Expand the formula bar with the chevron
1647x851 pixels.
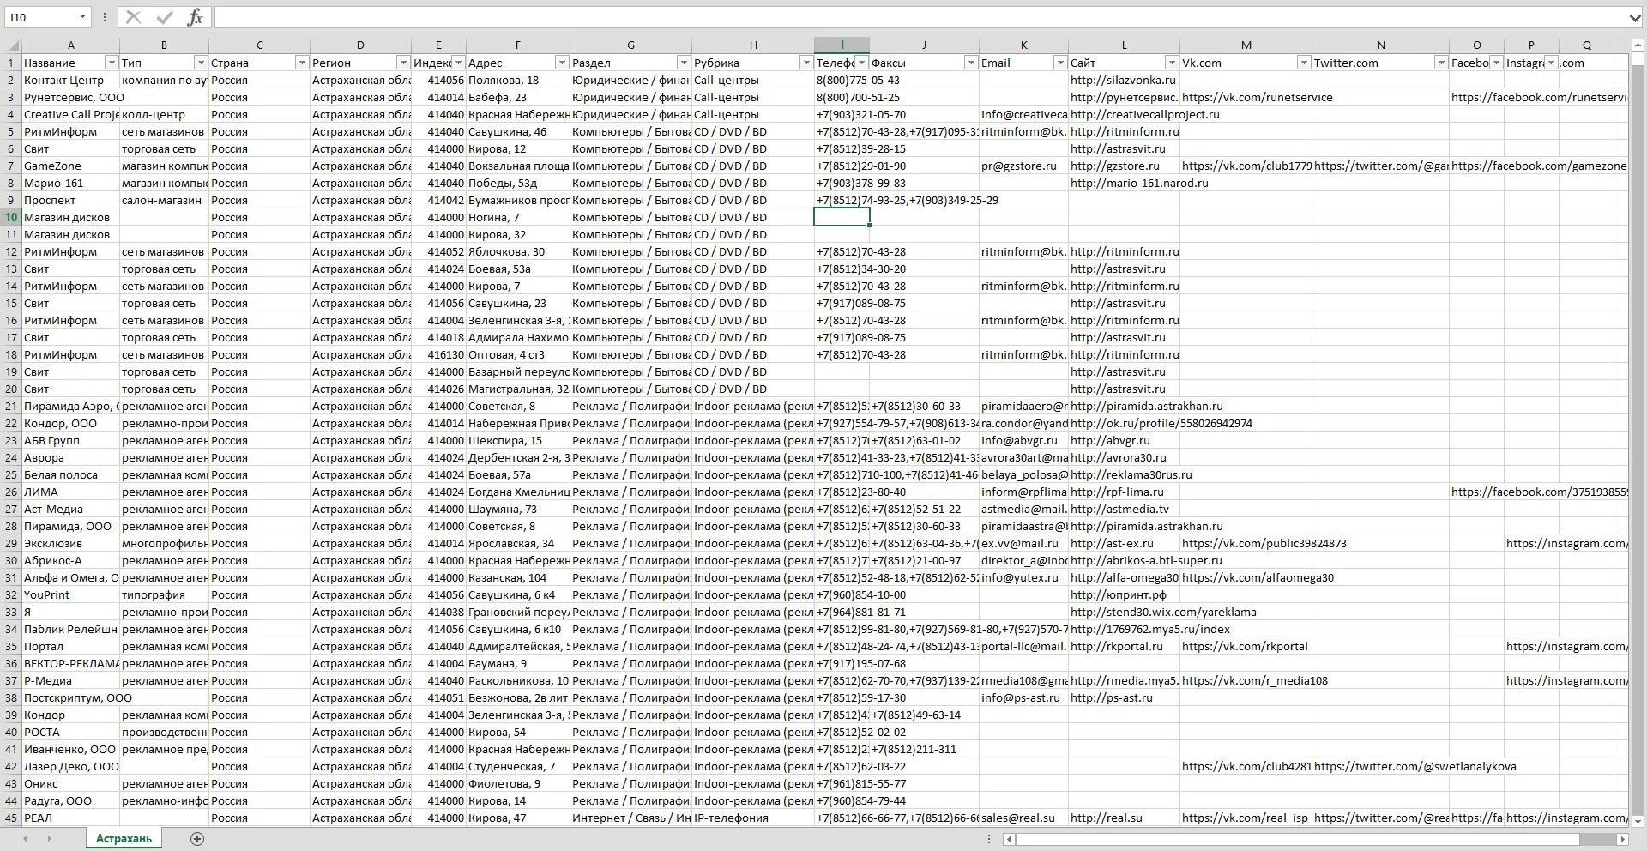(x=1634, y=17)
